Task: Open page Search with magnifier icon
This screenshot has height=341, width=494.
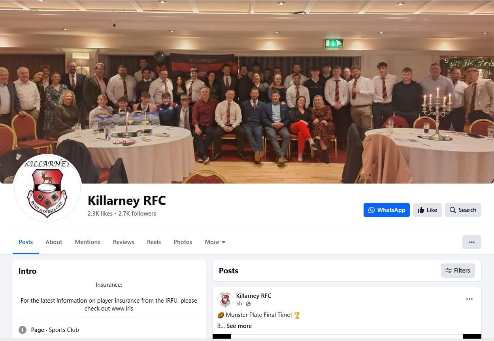Action: click(463, 210)
